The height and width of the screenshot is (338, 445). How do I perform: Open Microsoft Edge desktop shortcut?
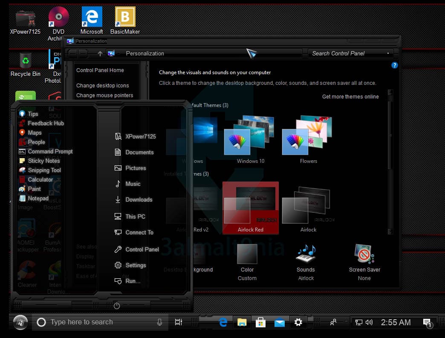pos(92,20)
